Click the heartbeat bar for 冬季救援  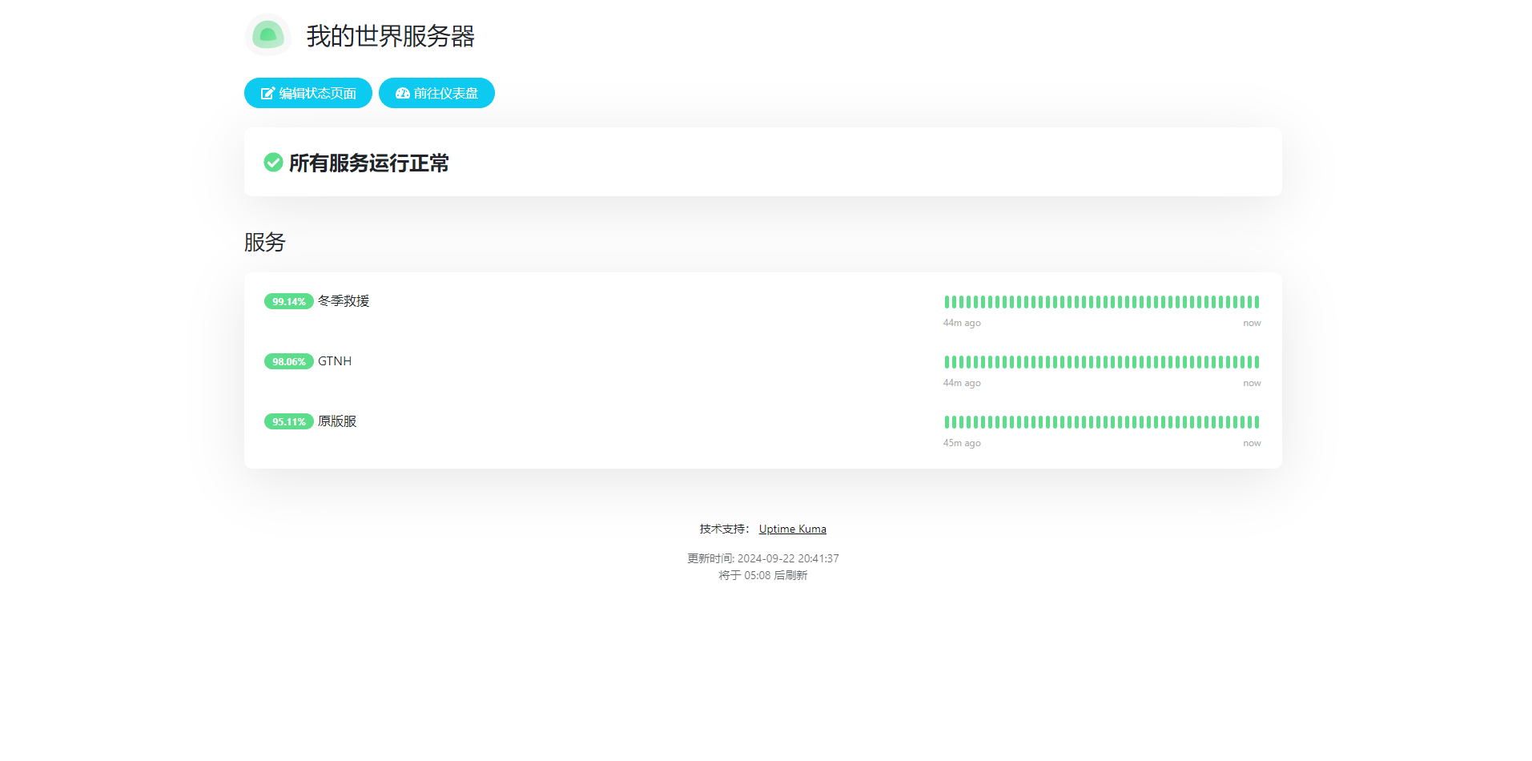(x=1102, y=302)
